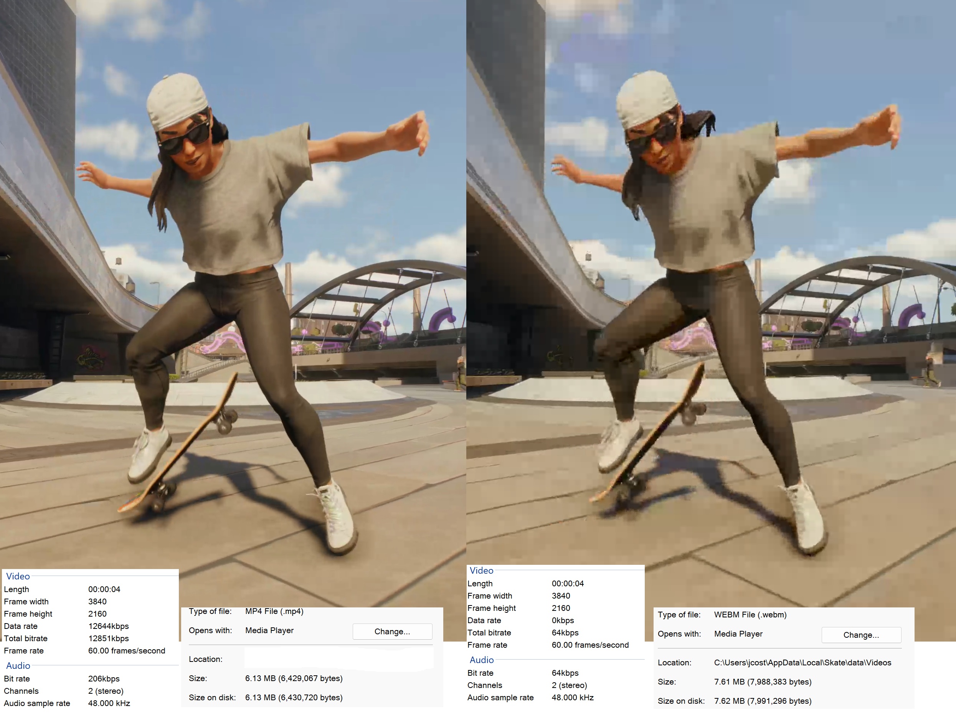Screen dimensions: 956x716
Task: Click the MP4 File (.mp4) type text
Action: click(274, 611)
